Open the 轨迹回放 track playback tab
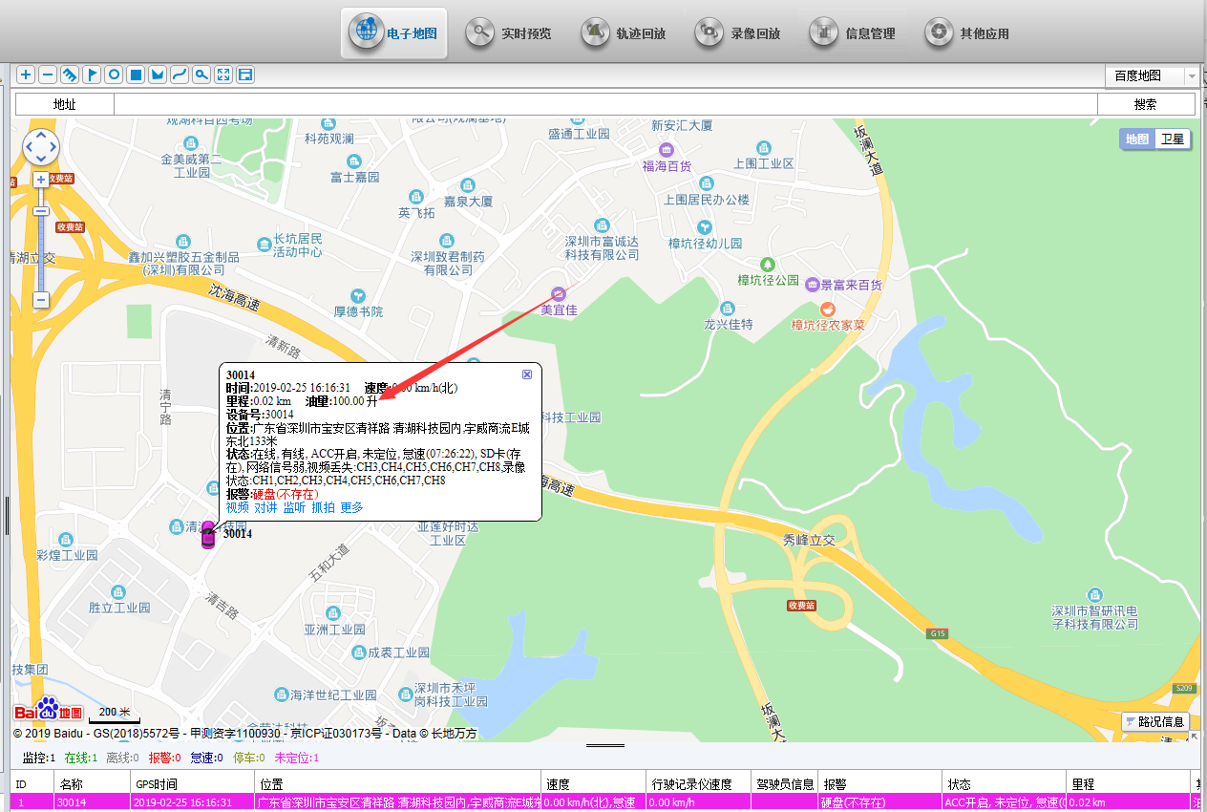Screen dimensions: 1207x812 coord(624,32)
